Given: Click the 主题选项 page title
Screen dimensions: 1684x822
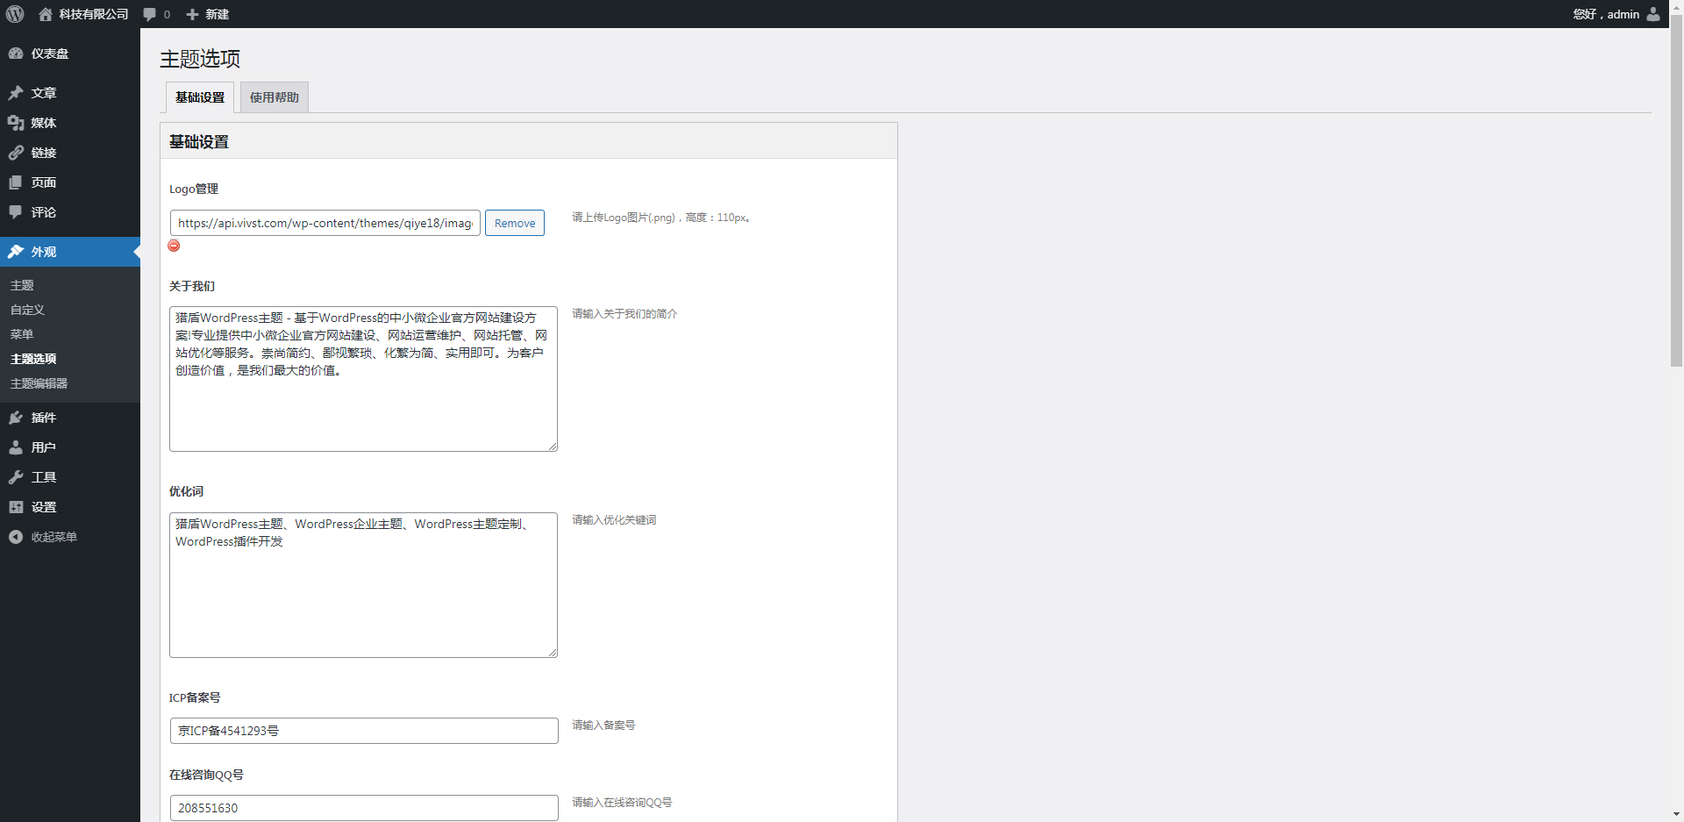Looking at the screenshot, I should click(x=200, y=59).
